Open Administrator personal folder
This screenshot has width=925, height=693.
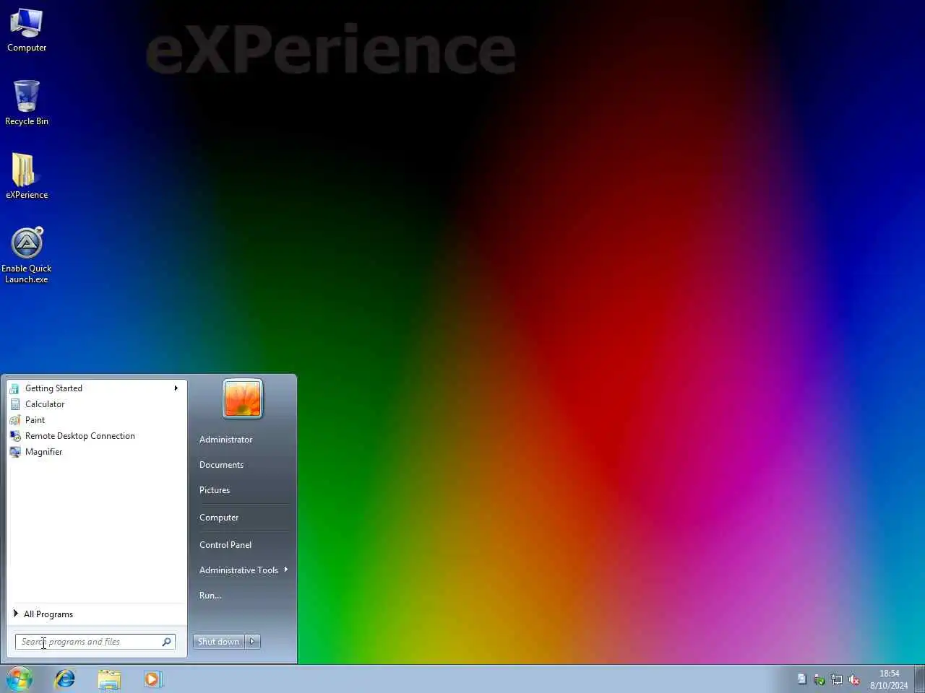[x=226, y=440]
